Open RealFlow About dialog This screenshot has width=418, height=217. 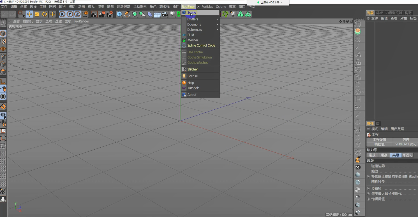200,95
